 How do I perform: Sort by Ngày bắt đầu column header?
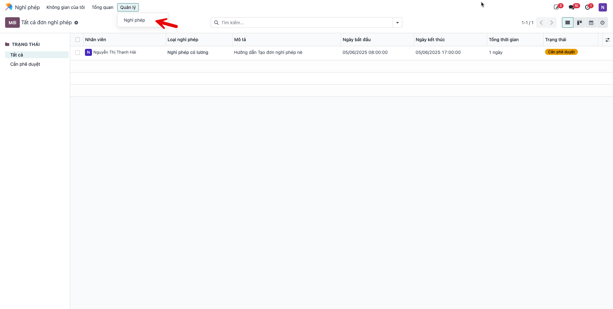click(377, 40)
